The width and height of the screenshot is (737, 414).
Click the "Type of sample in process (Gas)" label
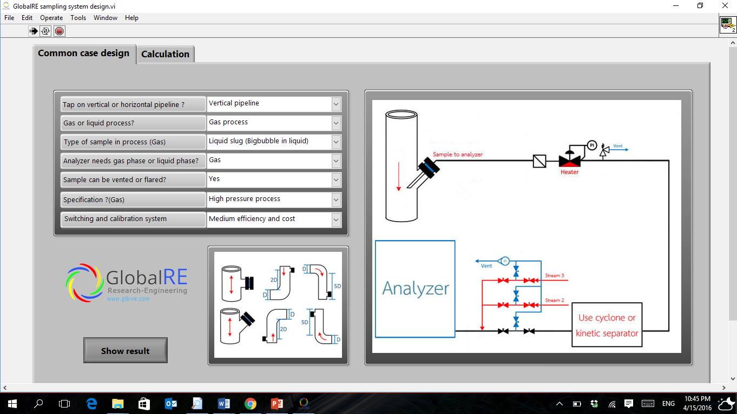(133, 142)
